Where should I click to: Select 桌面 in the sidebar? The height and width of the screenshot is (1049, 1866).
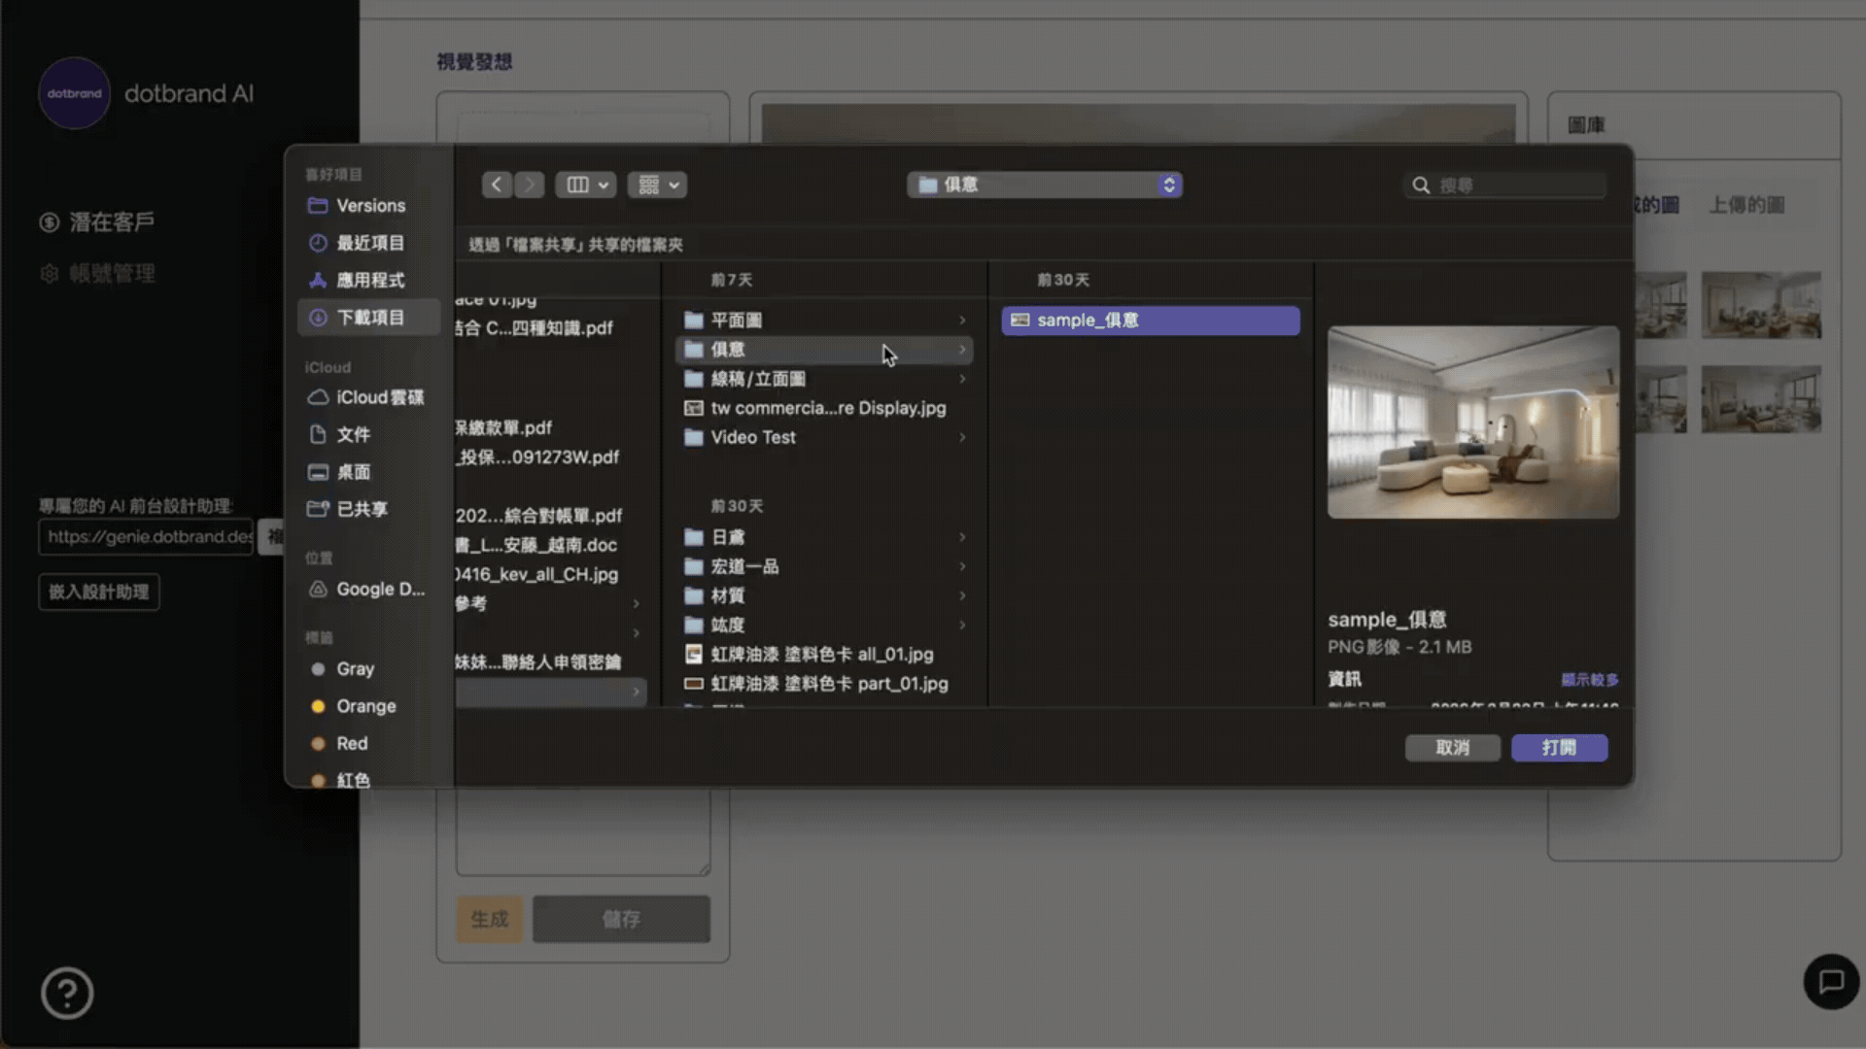click(353, 472)
